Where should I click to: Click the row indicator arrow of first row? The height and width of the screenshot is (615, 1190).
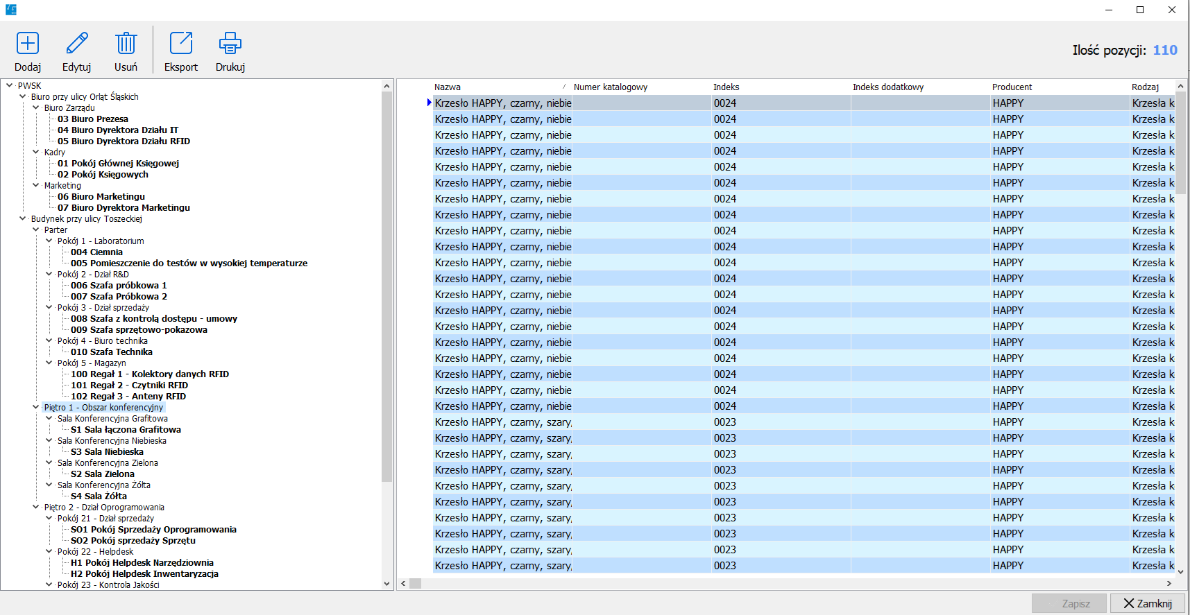[x=429, y=103]
